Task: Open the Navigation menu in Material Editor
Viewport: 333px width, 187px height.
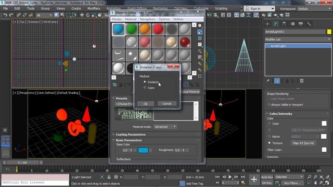Action: pyautogui.click(x=147, y=19)
